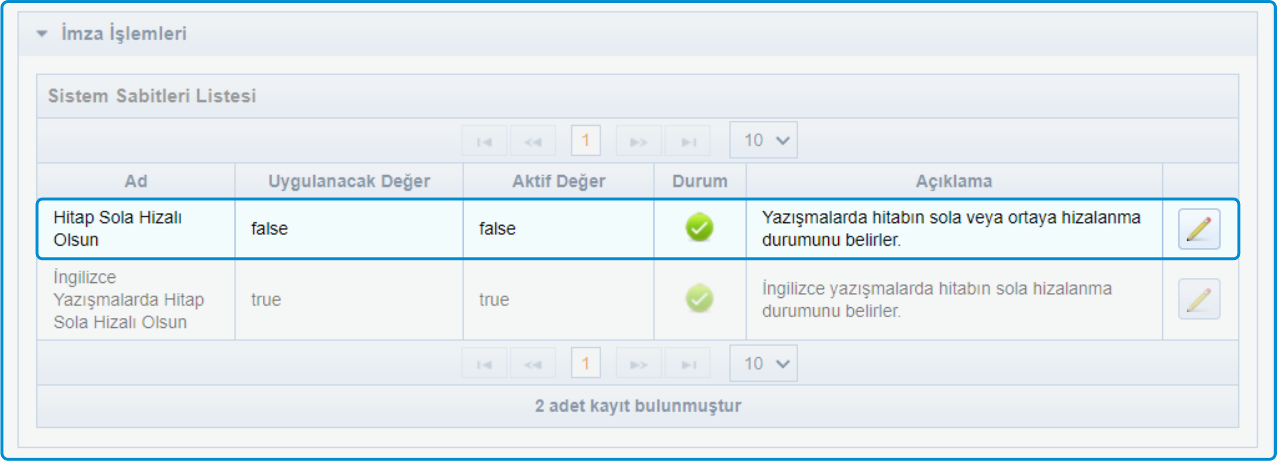Click green status check for Hitap Sola row

pyautogui.click(x=699, y=228)
